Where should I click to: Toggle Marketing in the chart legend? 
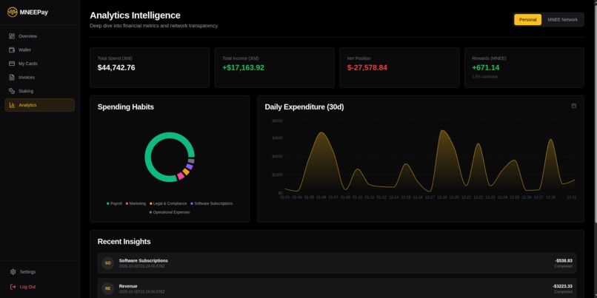click(136, 204)
